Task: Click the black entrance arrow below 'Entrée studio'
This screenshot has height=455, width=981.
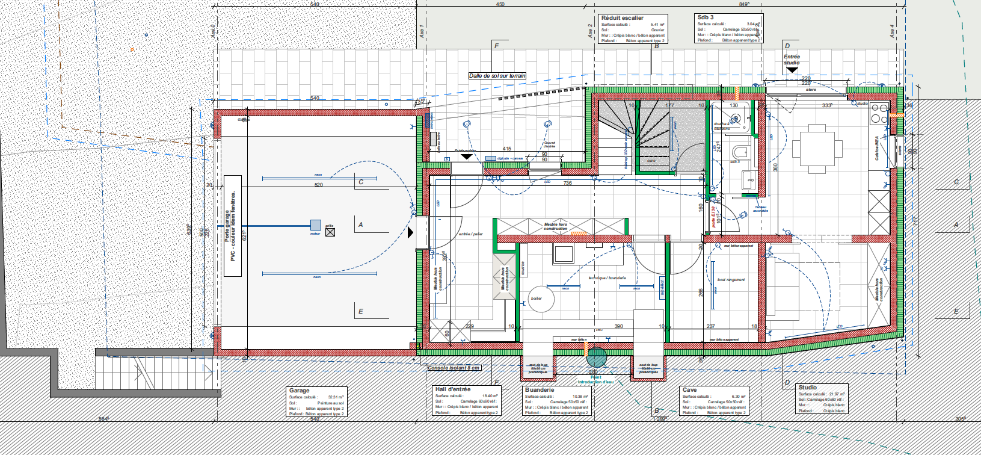Action: 792,70
